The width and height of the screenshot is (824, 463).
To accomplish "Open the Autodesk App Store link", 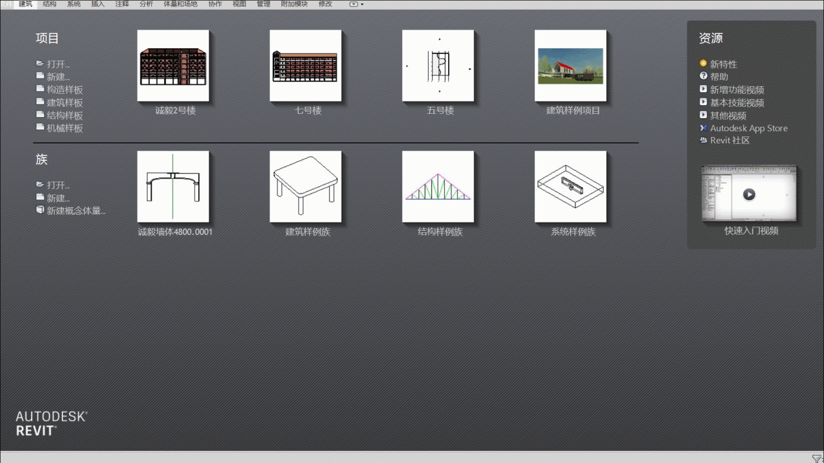I will pos(749,128).
